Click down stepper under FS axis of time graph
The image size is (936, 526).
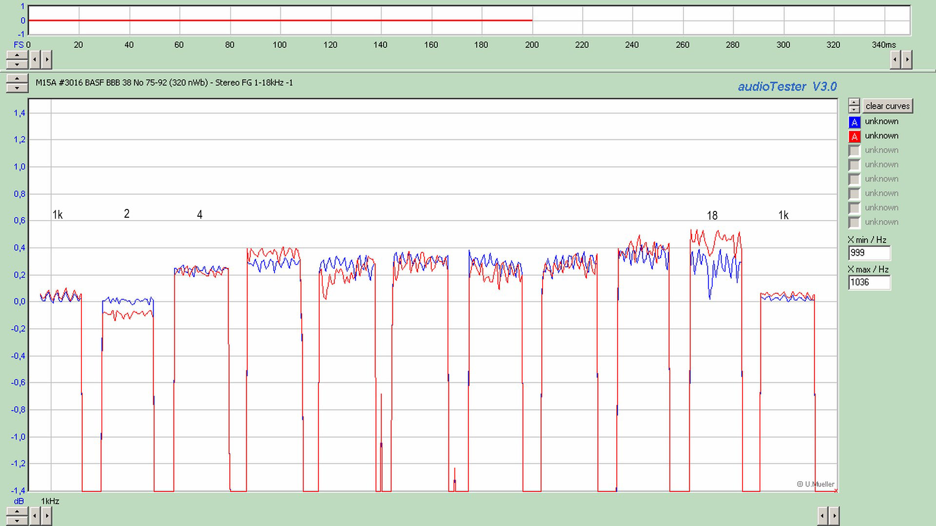click(x=17, y=64)
